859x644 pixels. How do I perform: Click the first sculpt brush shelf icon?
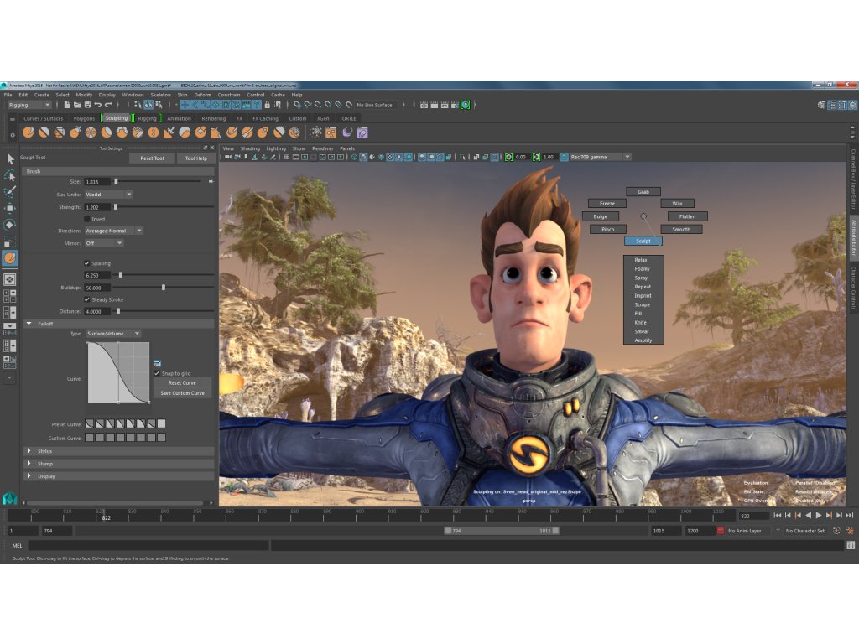tap(28, 132)
